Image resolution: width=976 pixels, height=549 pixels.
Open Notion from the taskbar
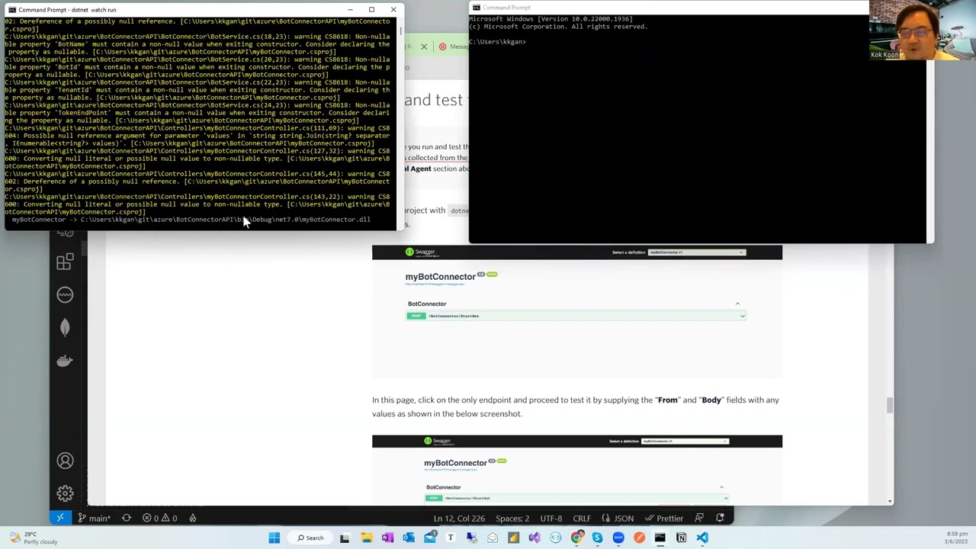click(x=681, y=538)
